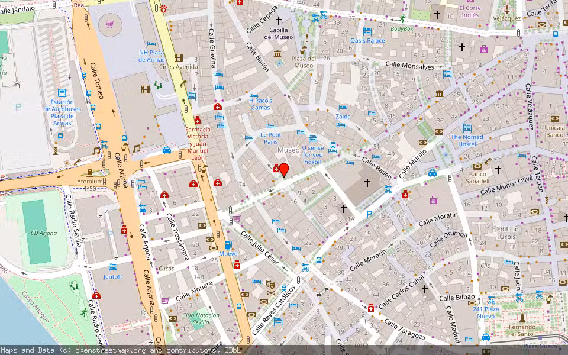Click the telephone icon near Calle Muñoz Olivé

pos(487,162)
